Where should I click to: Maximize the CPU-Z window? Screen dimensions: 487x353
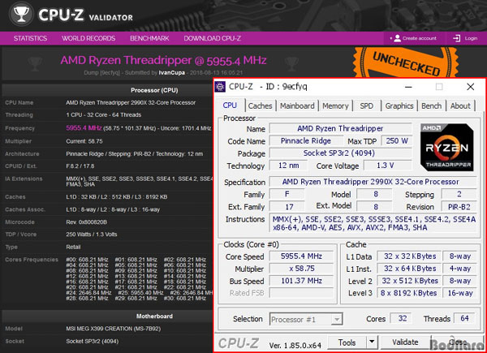tap(439, 87)
